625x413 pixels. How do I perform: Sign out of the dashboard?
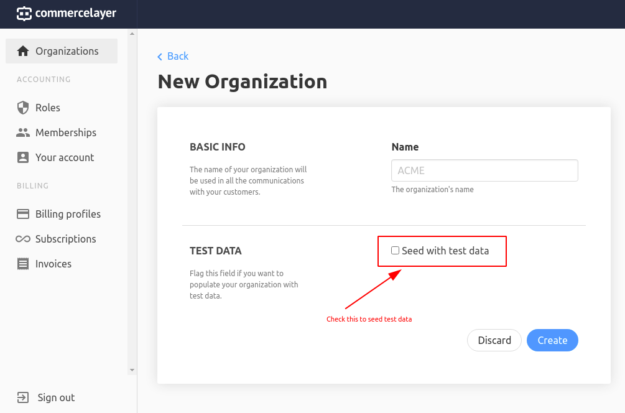pyautogui.click(x=55, y=397)
